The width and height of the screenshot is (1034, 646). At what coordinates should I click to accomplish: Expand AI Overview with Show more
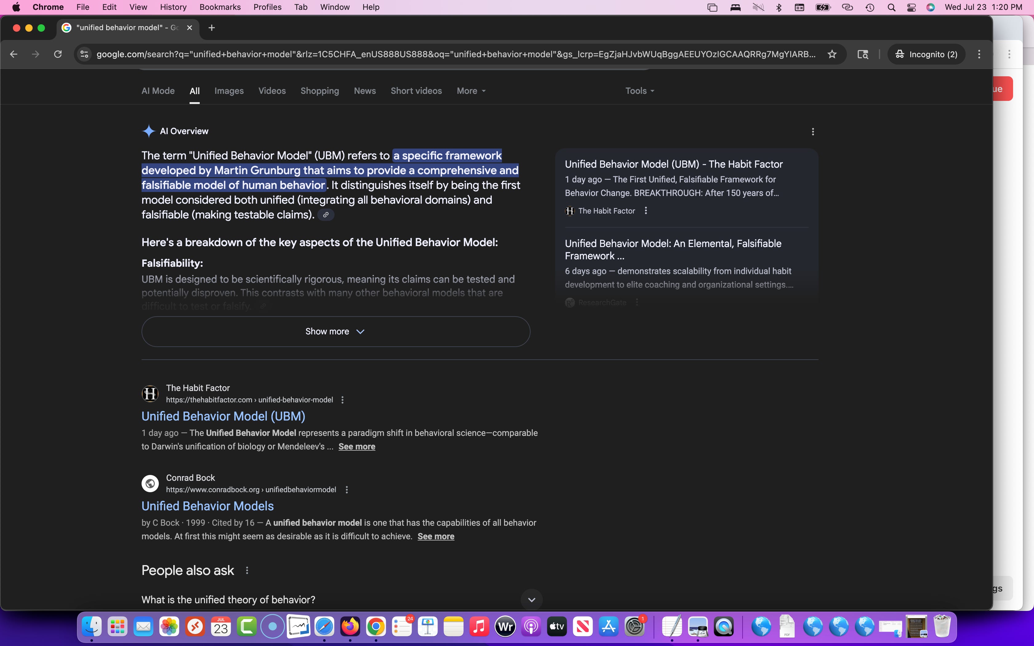point(335,332)
